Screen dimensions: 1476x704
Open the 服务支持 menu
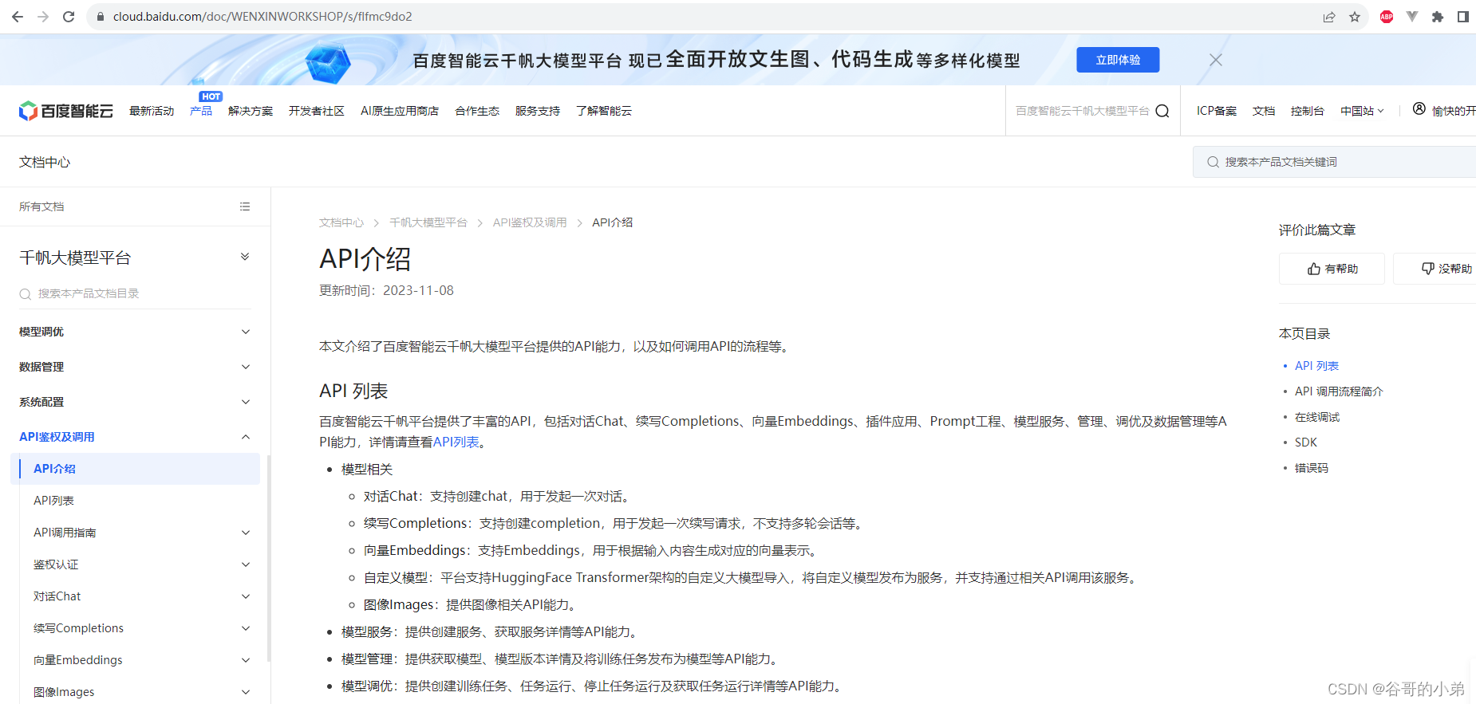point(538,111)
